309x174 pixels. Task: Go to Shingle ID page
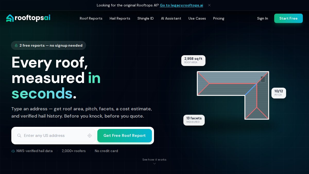pyautogui.click(x=145, y=18)
